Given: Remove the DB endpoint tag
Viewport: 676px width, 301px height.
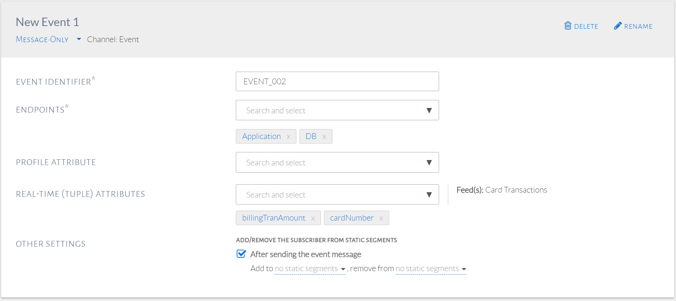Looking at the screenshot, I should [x=324, y=137].
